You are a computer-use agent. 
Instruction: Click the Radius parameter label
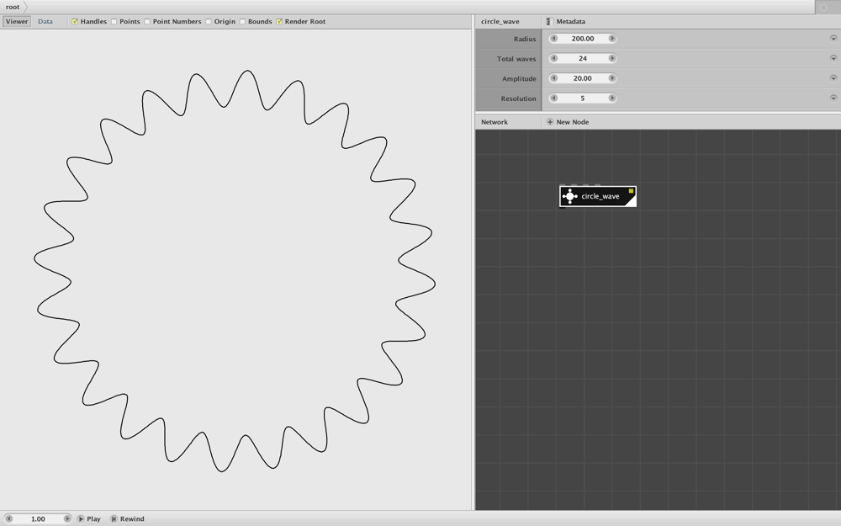click(525, 40)
